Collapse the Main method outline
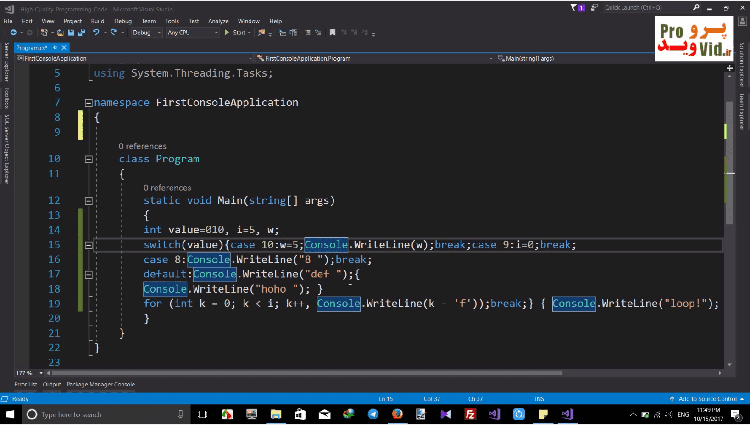This screenshot has width=750, height=425. (x=89, y=201)
